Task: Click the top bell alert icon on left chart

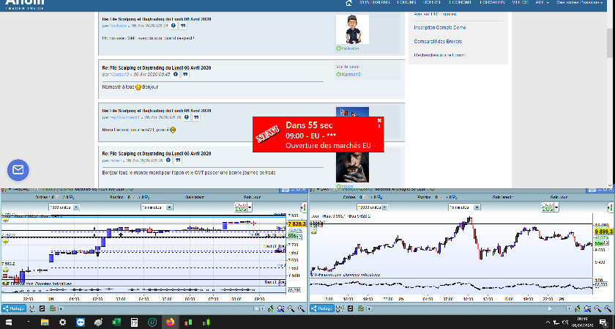Action: pos(6,221)
